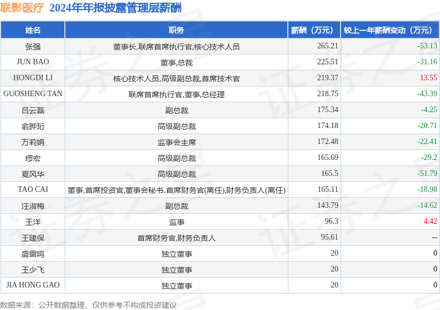Select the name JUN BAO
The width and height of the screenshot is (440, 310).
tap(33, 62)
